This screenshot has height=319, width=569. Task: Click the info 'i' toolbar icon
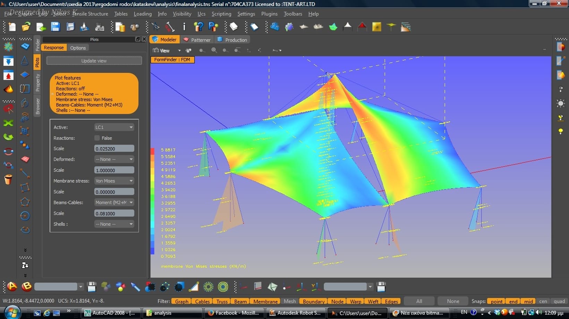pyautogui.click(x=184, y=27)
